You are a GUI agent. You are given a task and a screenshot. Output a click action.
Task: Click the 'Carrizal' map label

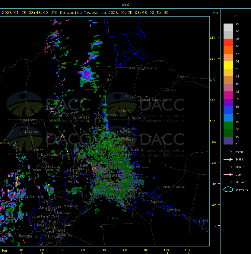[x=90, y=202]
